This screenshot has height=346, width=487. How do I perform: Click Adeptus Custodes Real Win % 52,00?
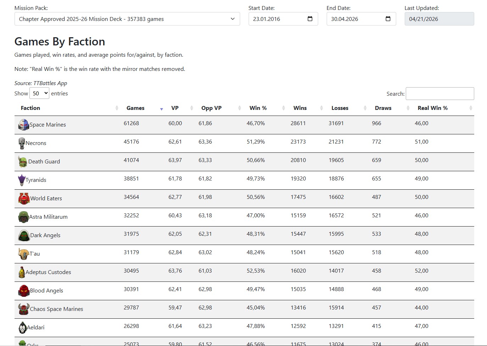point(422,271)
